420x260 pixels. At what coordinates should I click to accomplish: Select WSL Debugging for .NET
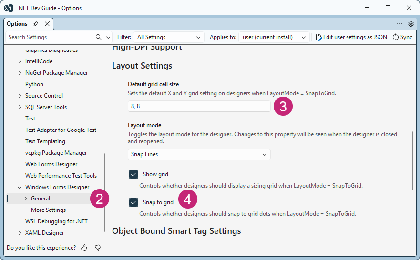click(x=57, y=221)
